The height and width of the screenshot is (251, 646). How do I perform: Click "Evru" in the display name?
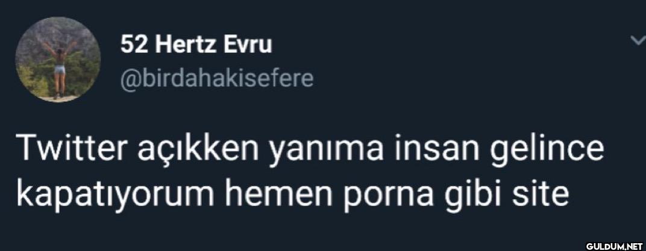(x=248, y=46)
